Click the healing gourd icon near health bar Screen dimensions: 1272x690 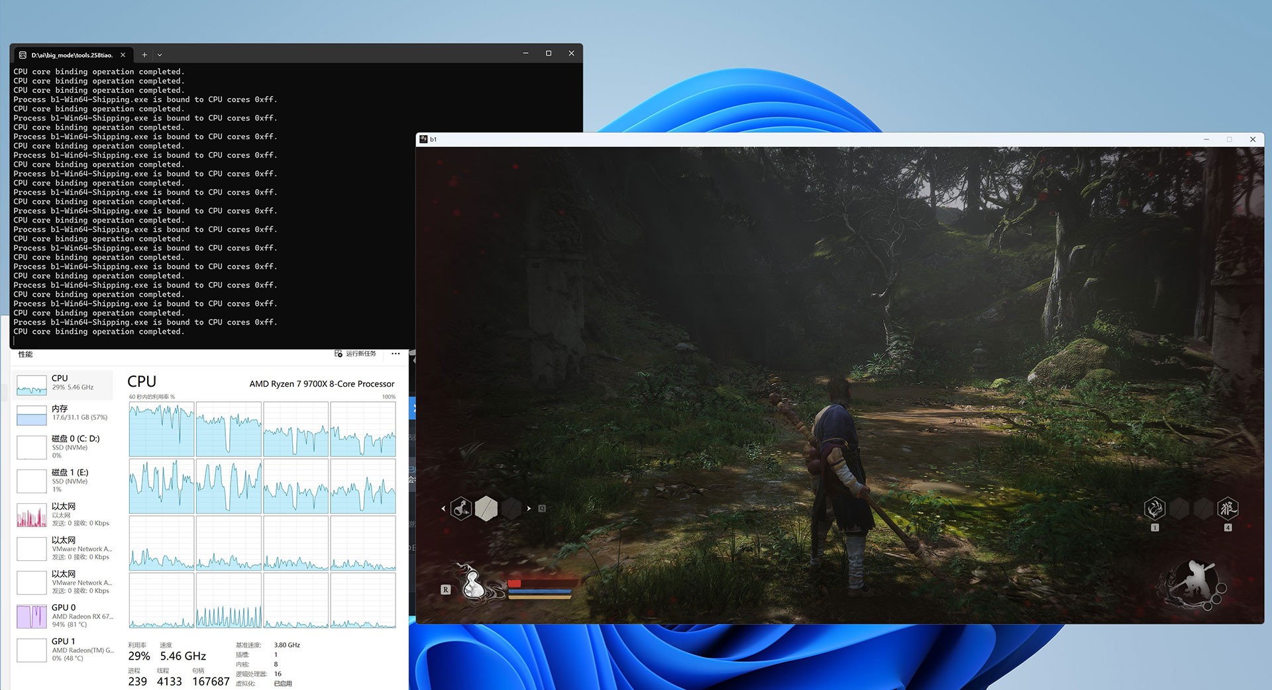472,583
